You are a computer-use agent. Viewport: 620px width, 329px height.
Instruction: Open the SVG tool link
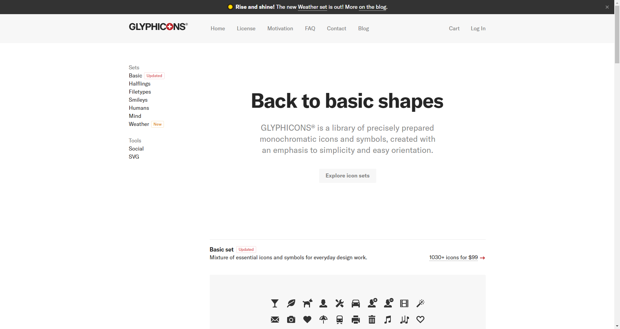tap(134, 157)
